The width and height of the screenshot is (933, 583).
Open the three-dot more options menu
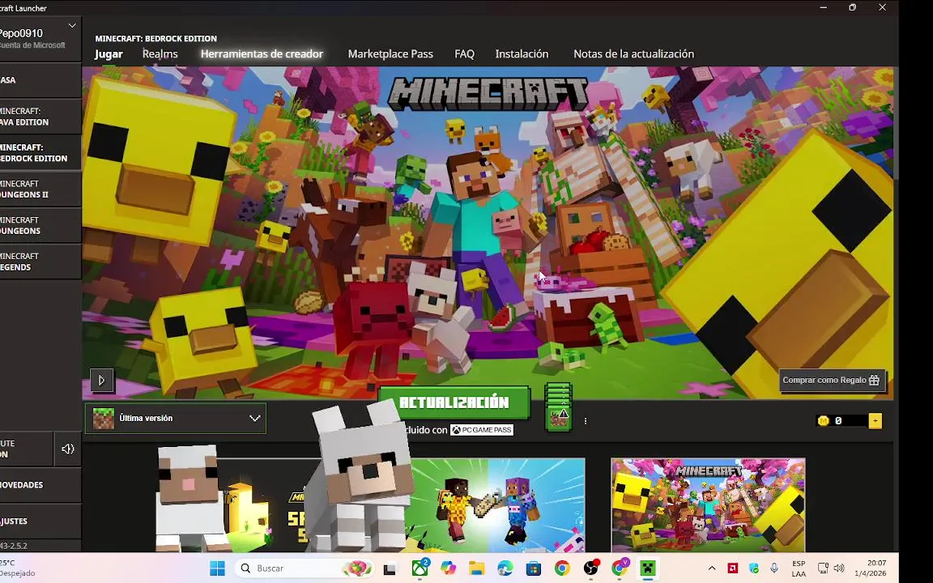pyautogui.click(x=586, y=421)
